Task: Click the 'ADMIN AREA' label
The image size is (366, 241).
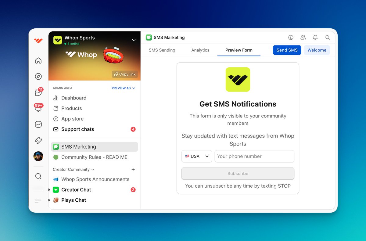Action: (63, 88)
